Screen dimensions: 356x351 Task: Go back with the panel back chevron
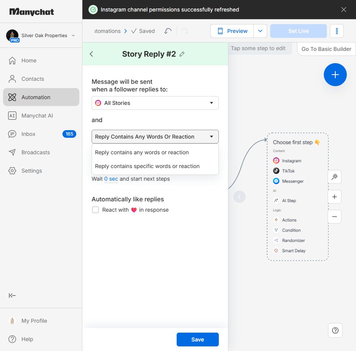[91, 54]
